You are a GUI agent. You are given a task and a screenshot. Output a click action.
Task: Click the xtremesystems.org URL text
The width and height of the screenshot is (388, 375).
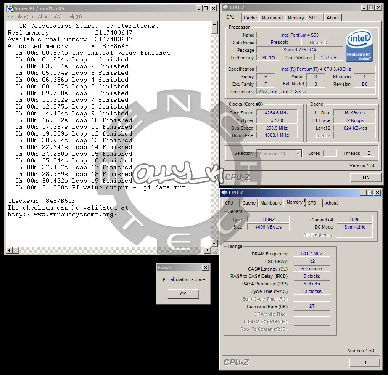coord(62,215)
